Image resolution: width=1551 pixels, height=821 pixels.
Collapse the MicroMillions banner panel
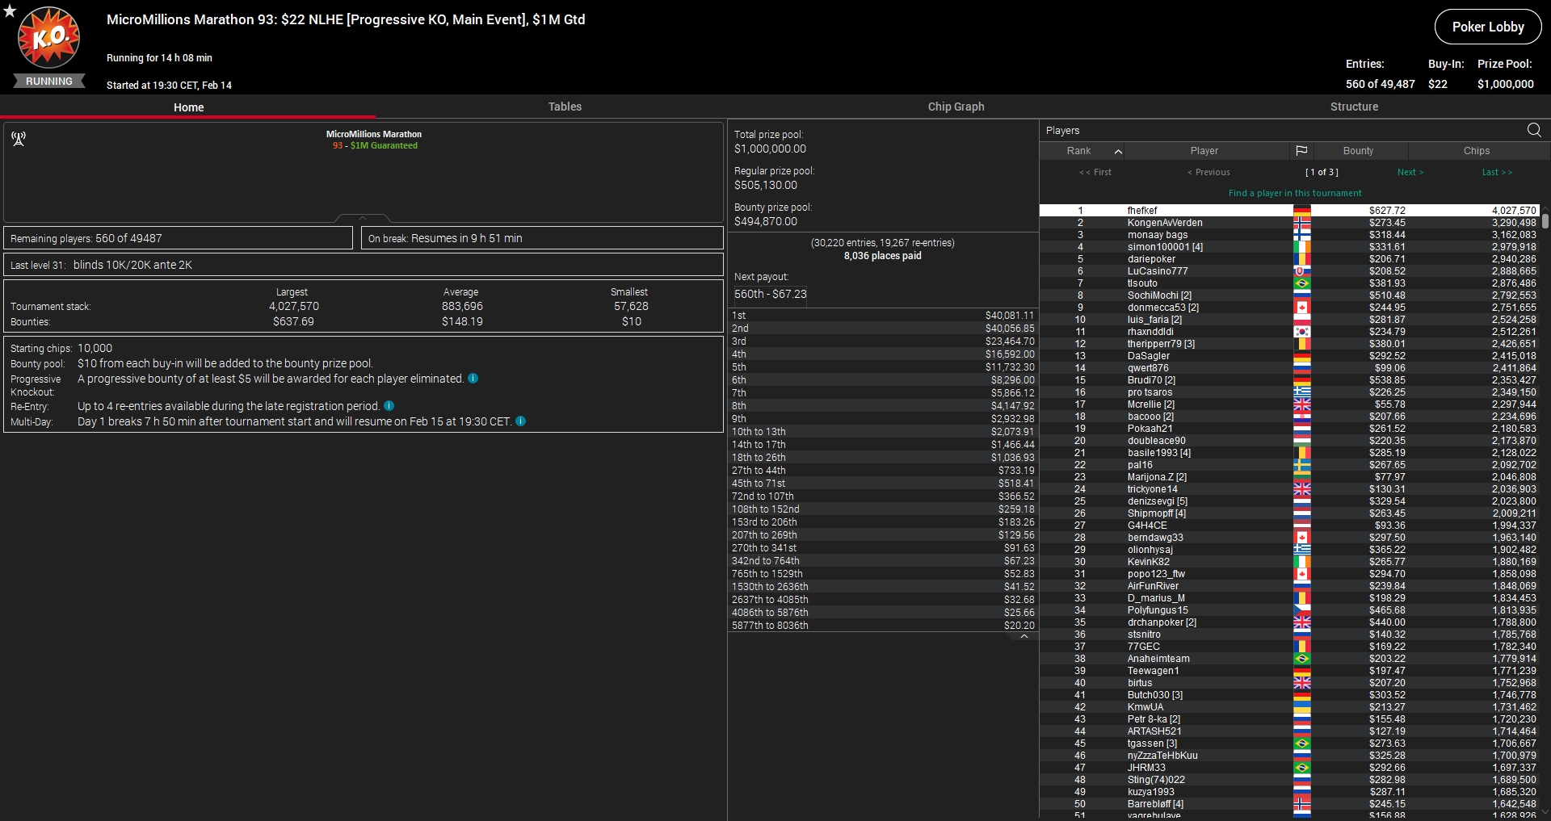tap(363, 218)
